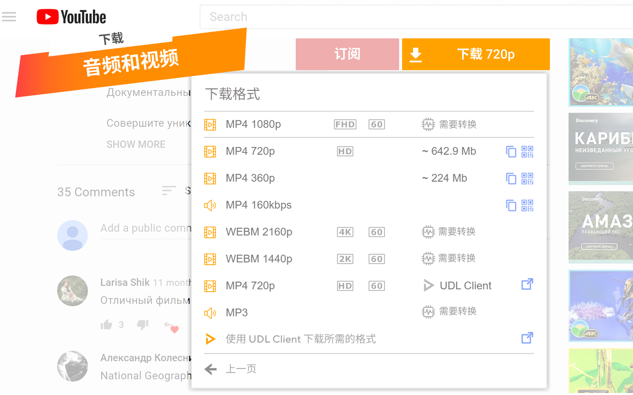Open top 4K underwater fish video thumbnail

[x=601, y=72]
